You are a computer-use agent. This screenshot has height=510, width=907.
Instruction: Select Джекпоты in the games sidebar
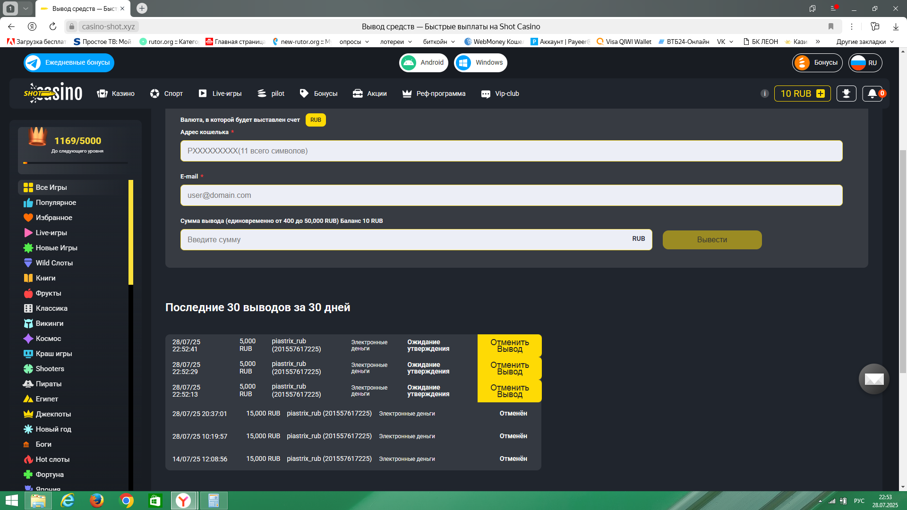click(53, 414)
